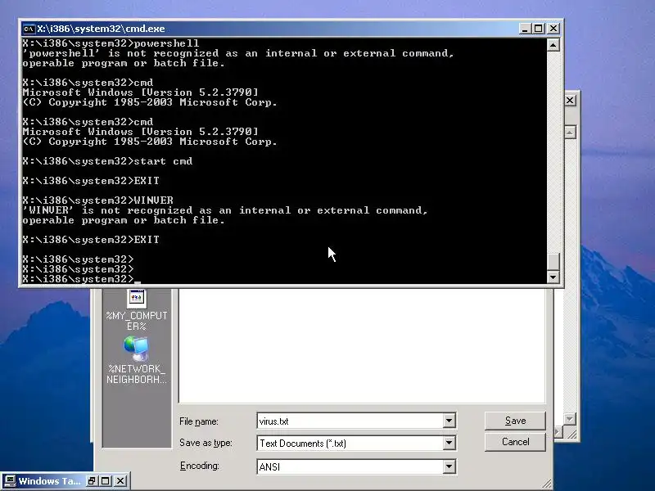Click the Cancel button

[x=515, y=442]
